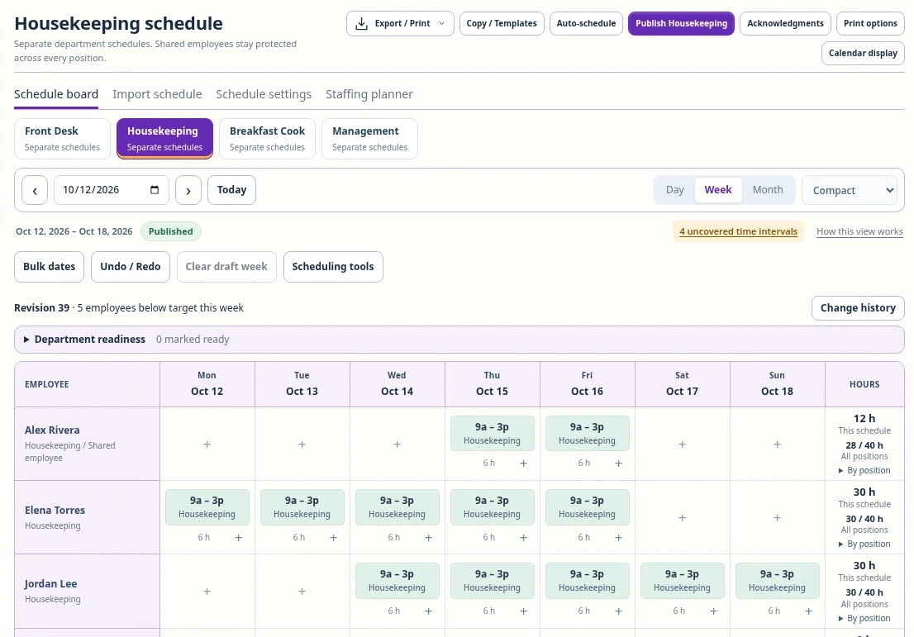Add shift for Elena Torres on Sun Oct 18
This screenshot has width=914, height=637.
pos(777,517)
